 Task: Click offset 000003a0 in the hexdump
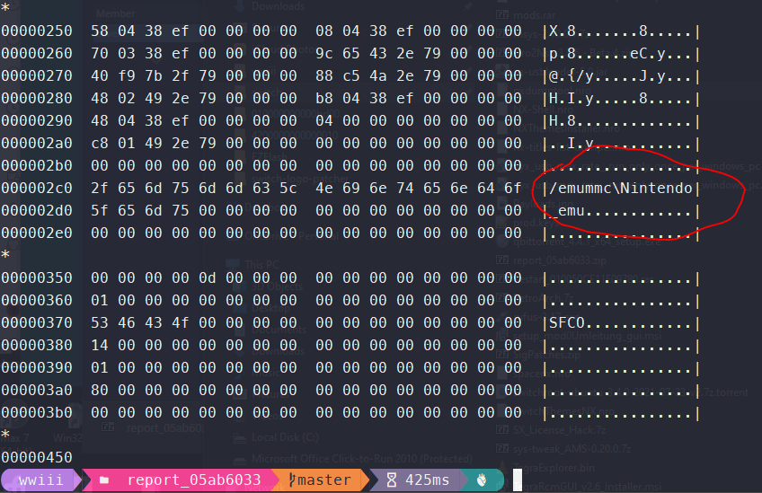[37, 390]
